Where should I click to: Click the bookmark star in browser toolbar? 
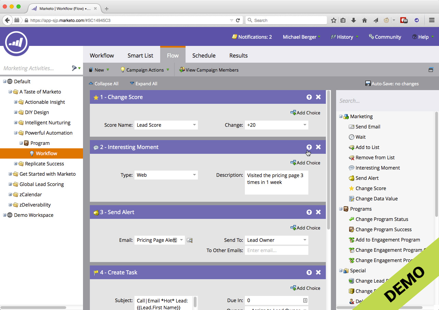(x=333, y=20)
